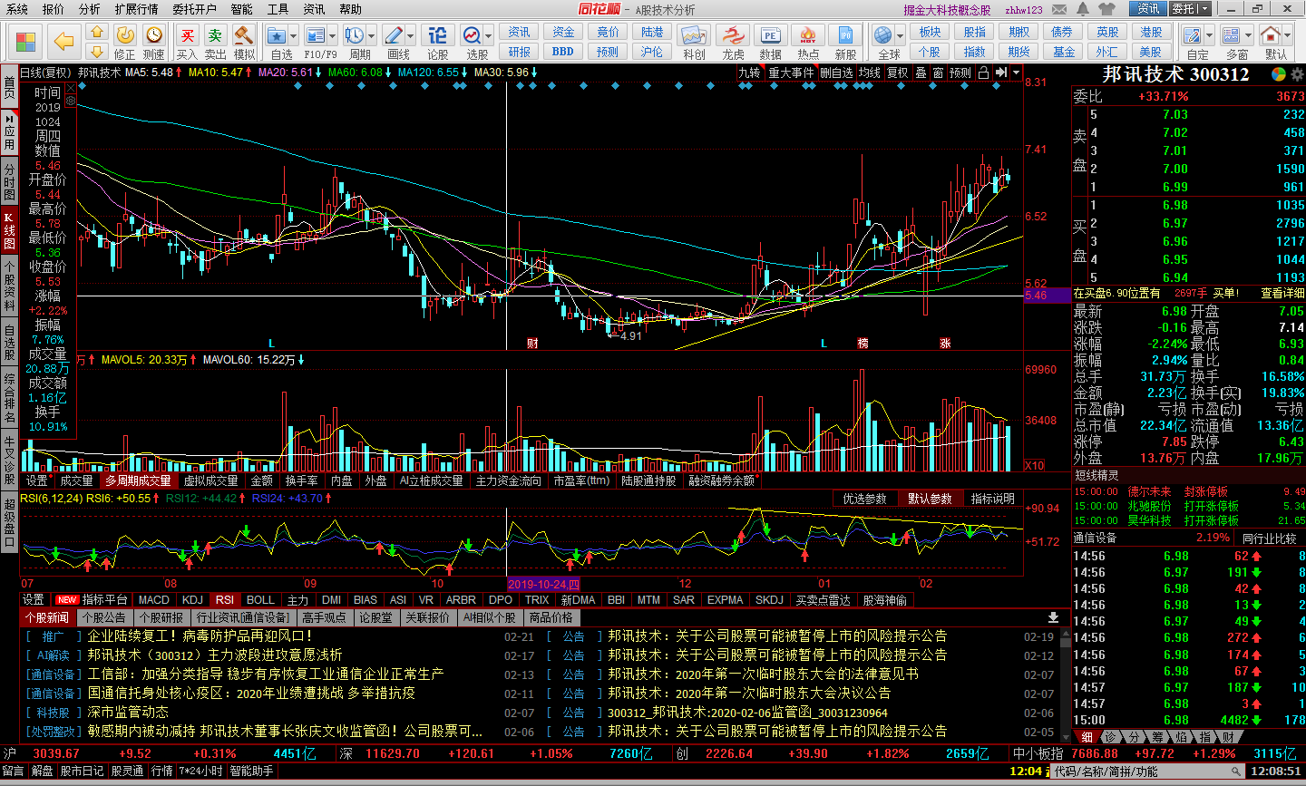Click the 修正 refresh icon
The width and height of the screenshot is (1306, 786).
[x=125, y=34]
